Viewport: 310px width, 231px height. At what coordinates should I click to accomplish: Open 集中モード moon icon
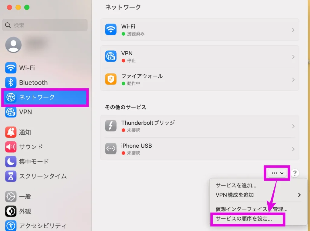tap(11, 162)
